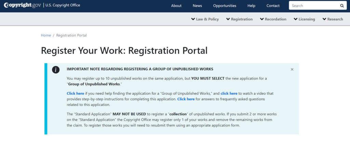Click the search magnifier icon
The image size is (350, 141).
tap(342, 6)
